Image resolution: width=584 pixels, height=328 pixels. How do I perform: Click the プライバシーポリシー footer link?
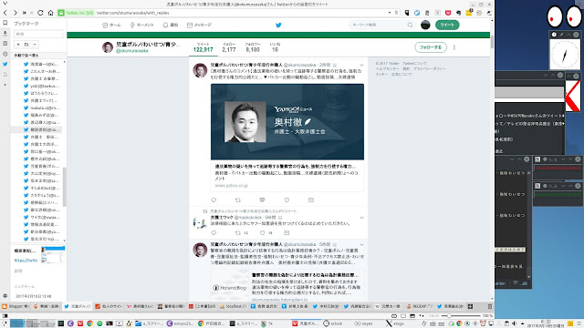click(x=429, y=69)
